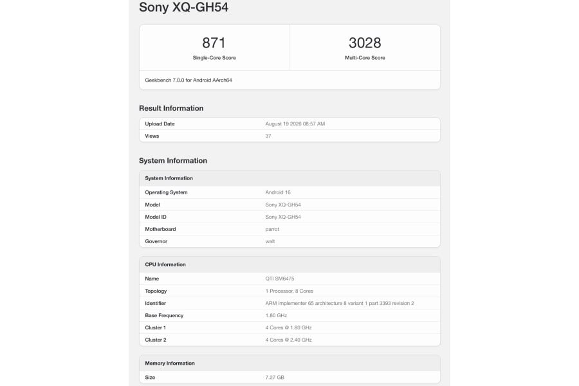Select the August 19 2026 08:57 AM value
Viewport: 579px width, 386px height.
point(295,124)
